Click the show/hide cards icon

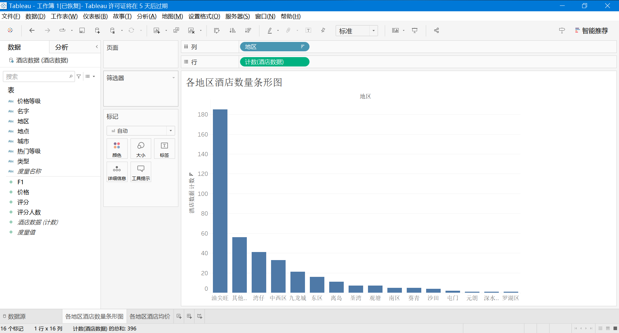tap(395, 30)
